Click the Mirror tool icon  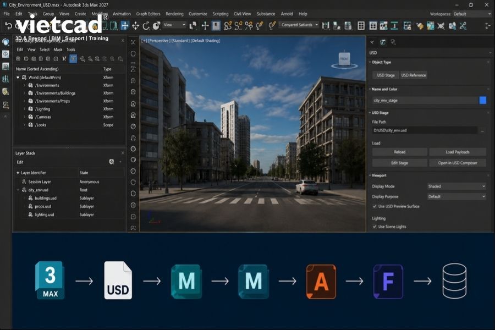326,26
